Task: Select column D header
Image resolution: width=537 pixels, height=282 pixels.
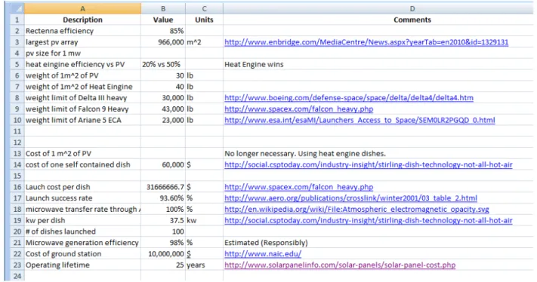Action: (x=412, y=8)
